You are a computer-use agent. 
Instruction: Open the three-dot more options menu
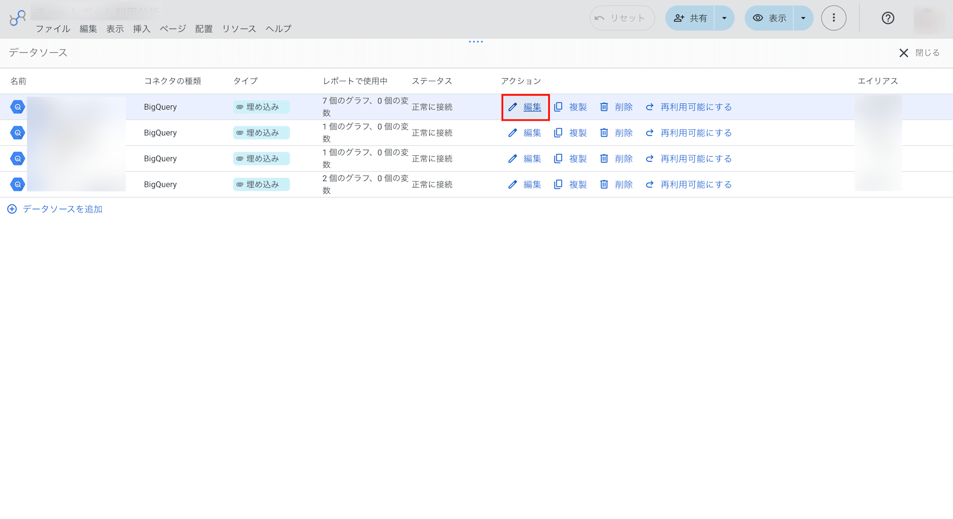click(833, 18)
